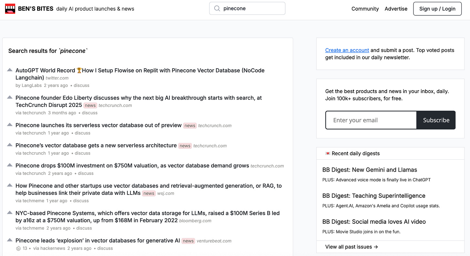470x256 pixels.
Task: Click the wsj.com source label
Action: coord(166,193)
